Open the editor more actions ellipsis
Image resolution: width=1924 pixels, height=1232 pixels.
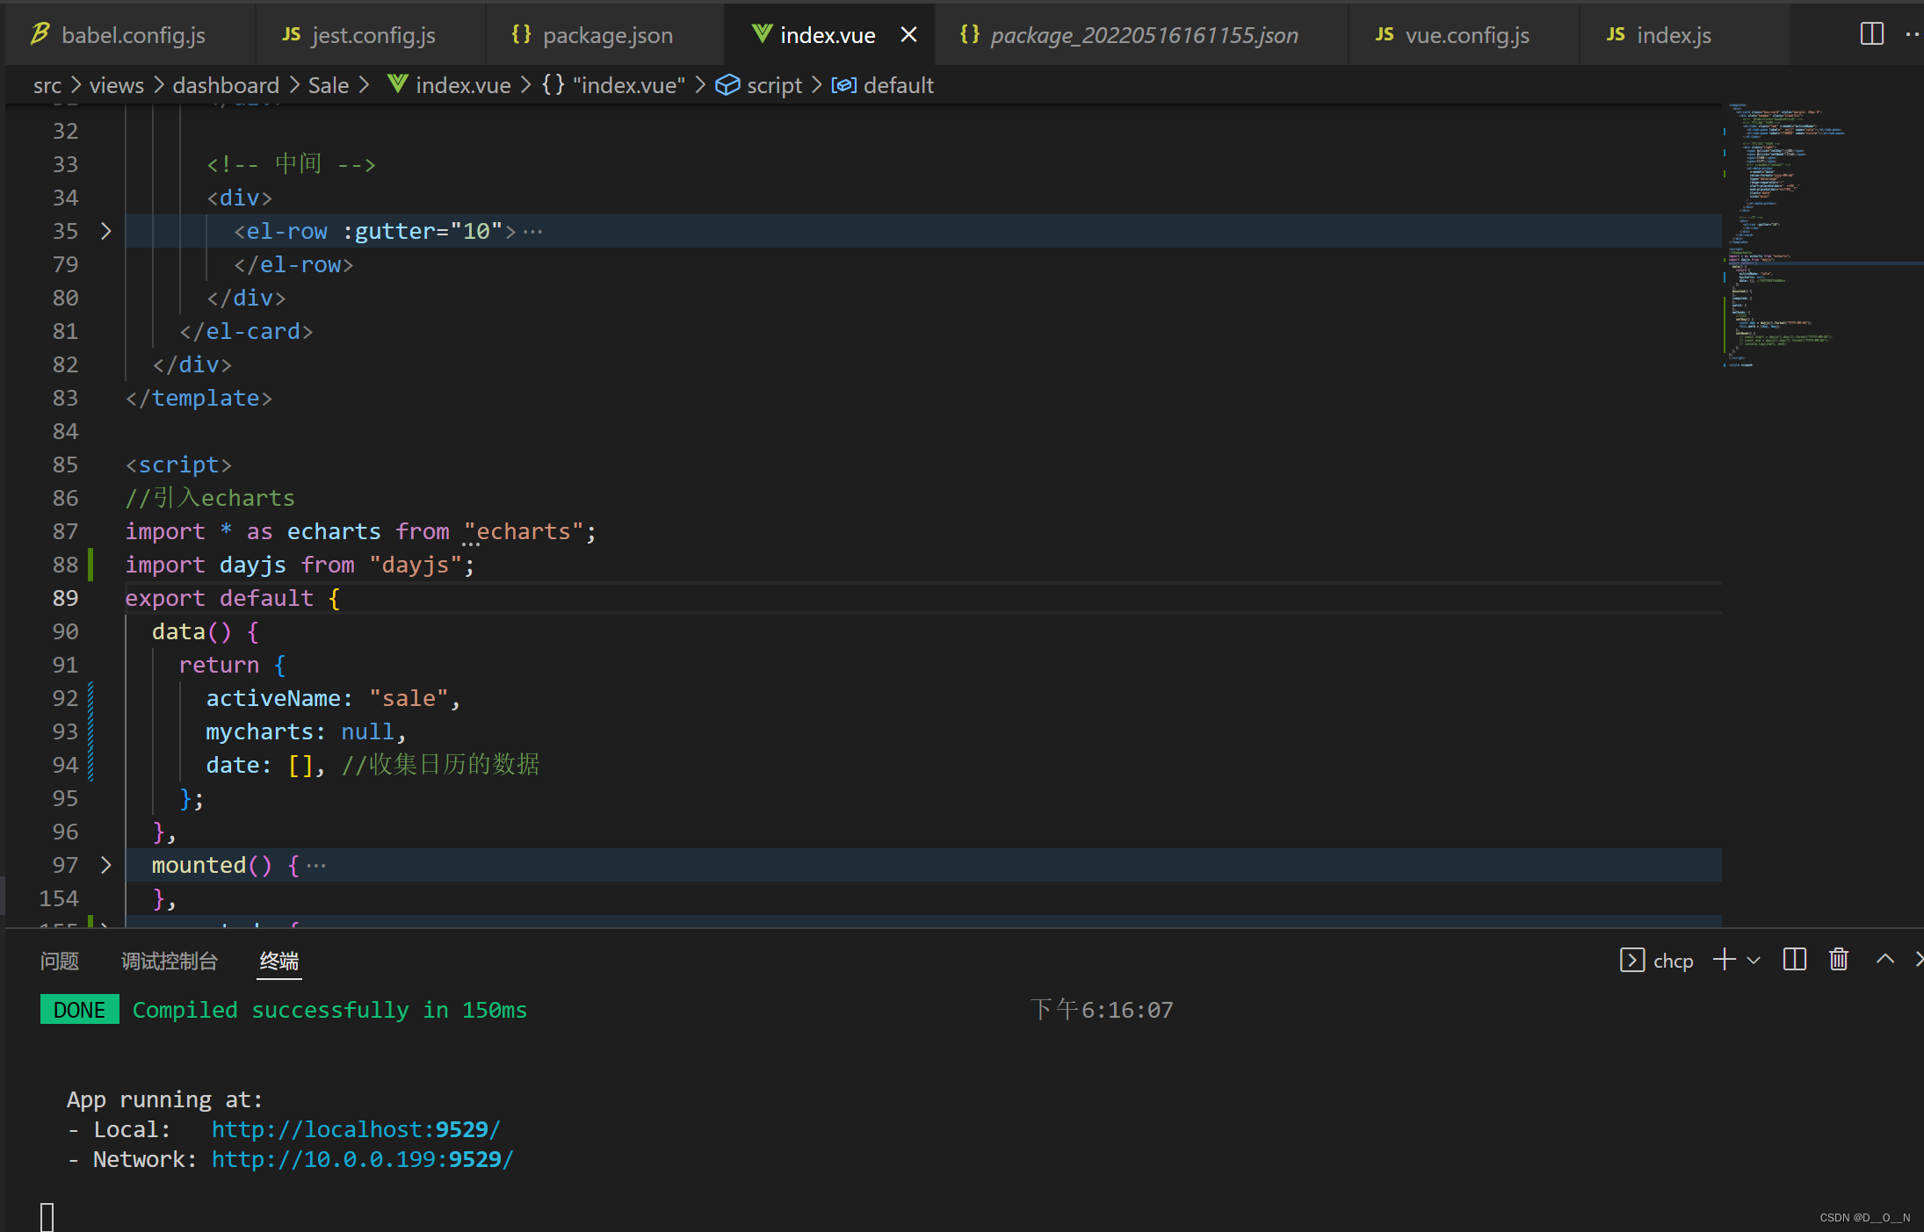pyautogui.click(x=1912, y=34)
